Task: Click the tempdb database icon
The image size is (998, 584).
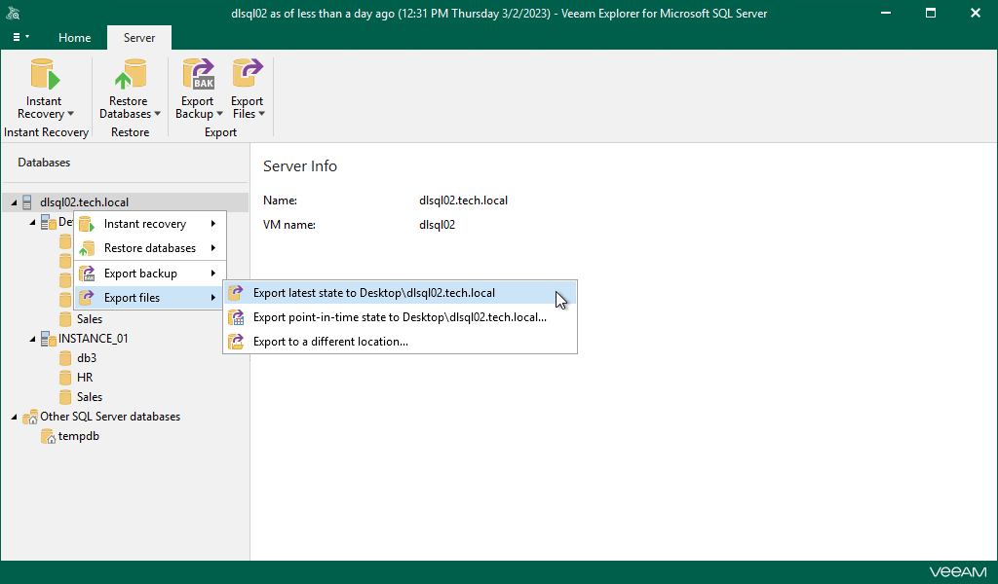Action: [x=48, y=437]
